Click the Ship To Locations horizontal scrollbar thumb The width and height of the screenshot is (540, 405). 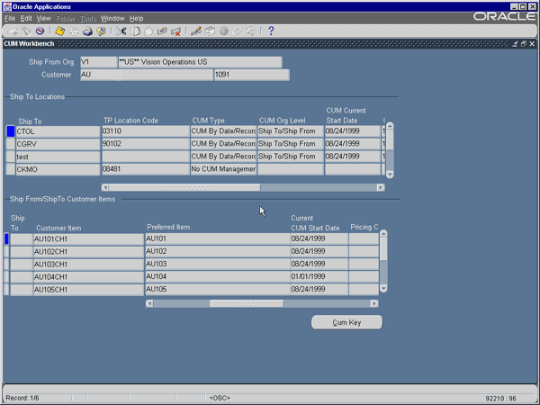coord(184,187)
